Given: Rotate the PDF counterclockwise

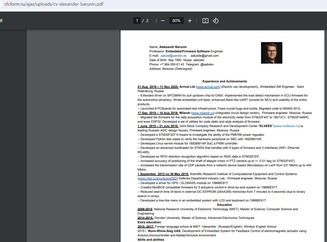Looking at the screenshot, I should (216, 21).
